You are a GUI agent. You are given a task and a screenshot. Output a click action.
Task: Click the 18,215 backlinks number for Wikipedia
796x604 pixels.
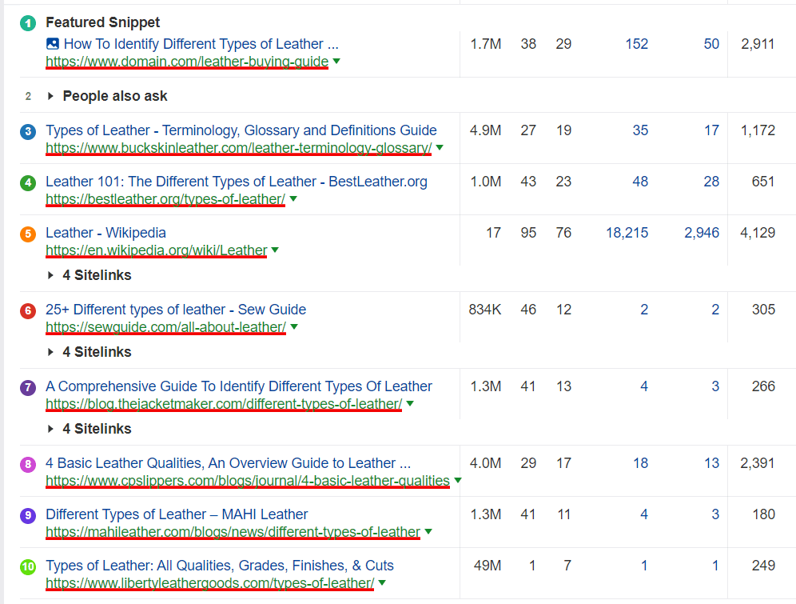[x=627, y=233]
